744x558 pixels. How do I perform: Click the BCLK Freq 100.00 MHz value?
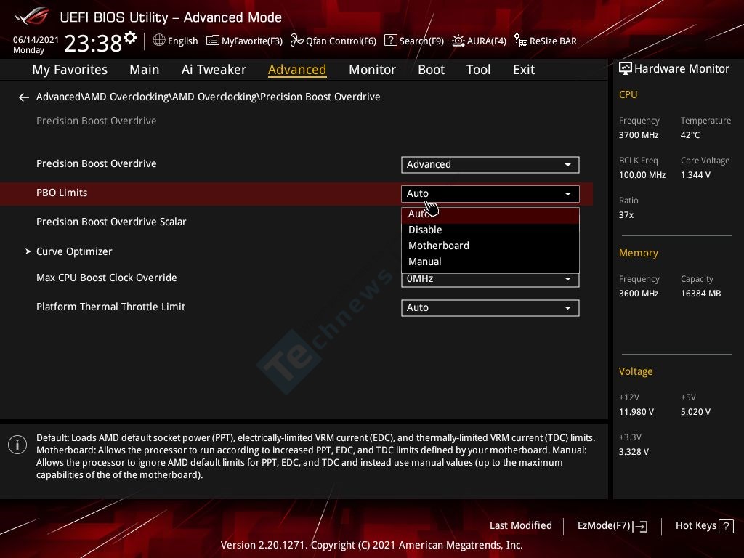pos(642,175)
